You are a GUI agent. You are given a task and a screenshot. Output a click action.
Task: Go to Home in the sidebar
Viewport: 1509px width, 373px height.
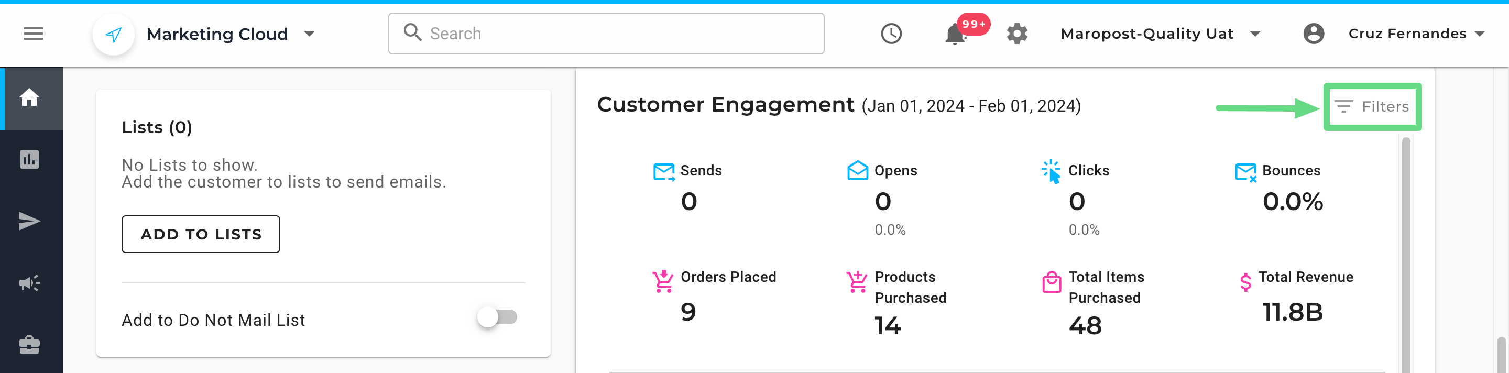coord(29,98)
